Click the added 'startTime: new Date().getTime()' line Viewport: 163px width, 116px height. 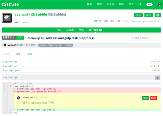87,110
